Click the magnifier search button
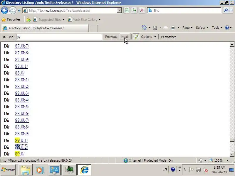235x176 pixels. click(226, 11)
